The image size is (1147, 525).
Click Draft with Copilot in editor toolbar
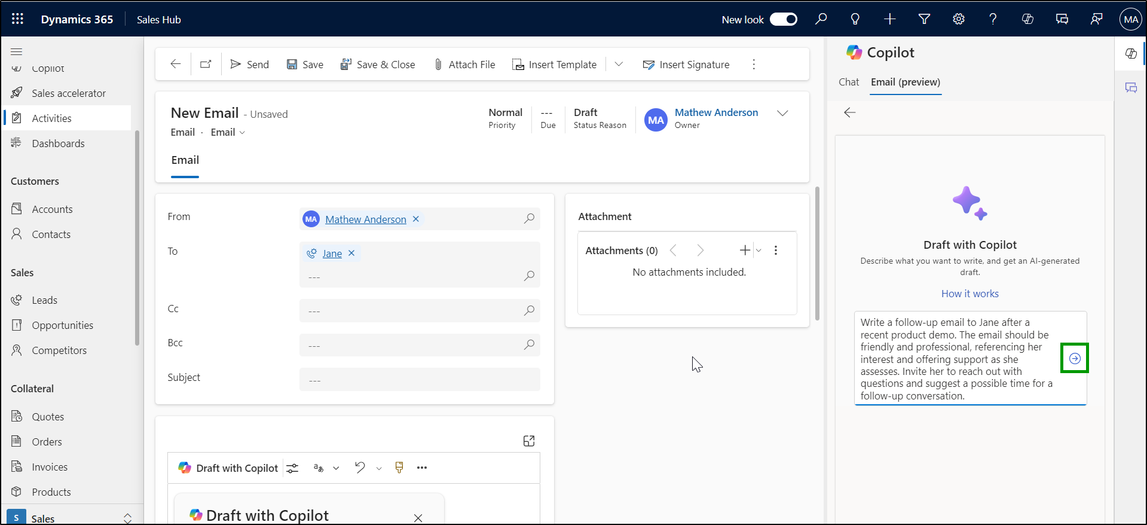click(x=228, y=468)
